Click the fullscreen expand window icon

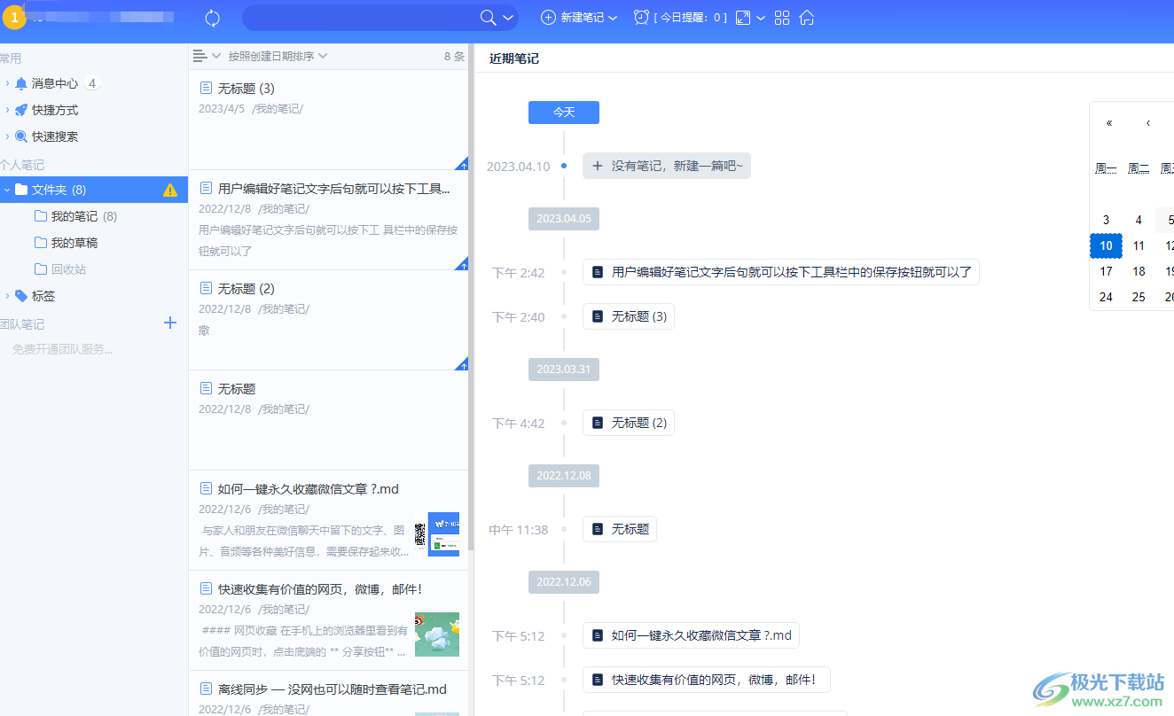point(743,18)
